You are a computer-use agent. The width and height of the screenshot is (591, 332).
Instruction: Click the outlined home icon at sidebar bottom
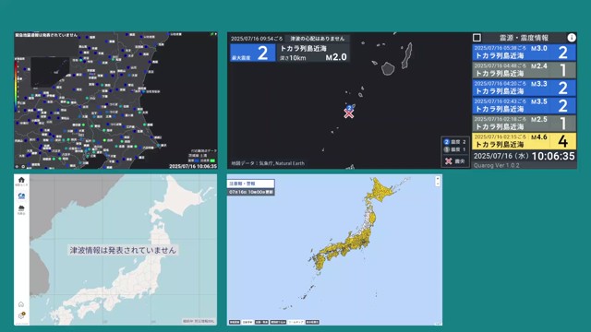point(21,304)
